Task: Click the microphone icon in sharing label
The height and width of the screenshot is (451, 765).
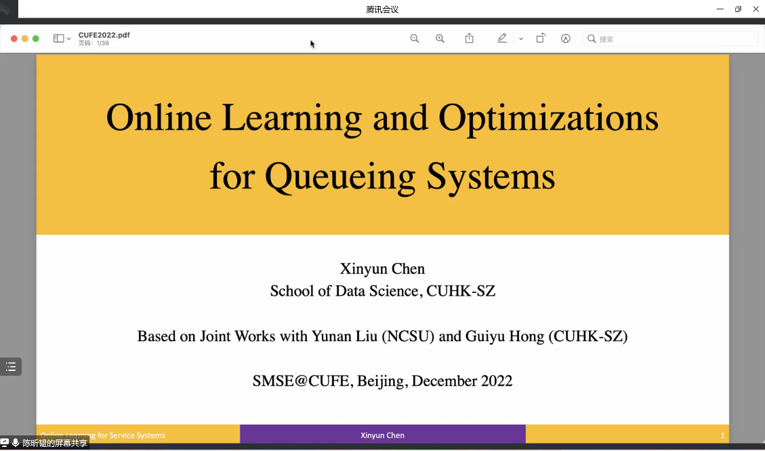Action: pyautogui.click(x=16, y=443)
